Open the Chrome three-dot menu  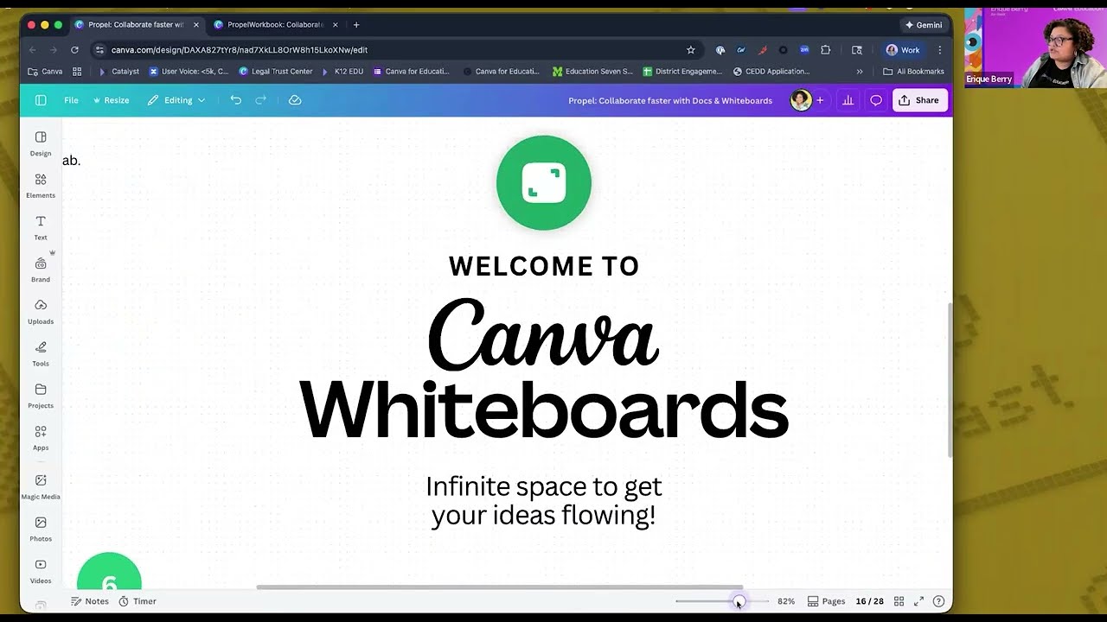939,50
